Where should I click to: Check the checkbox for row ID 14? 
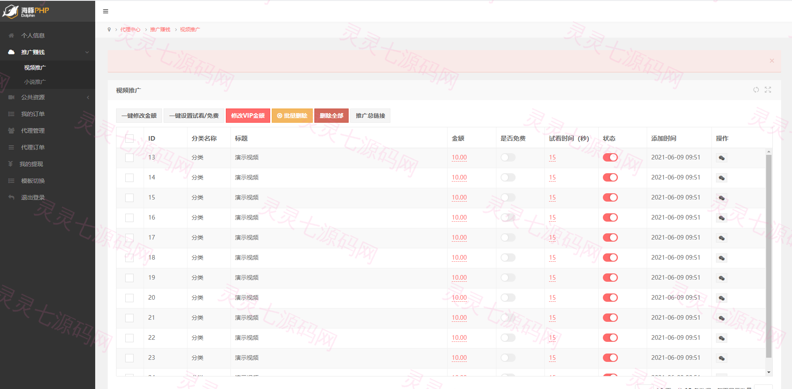pyautogui.click(x=129, y=178)
